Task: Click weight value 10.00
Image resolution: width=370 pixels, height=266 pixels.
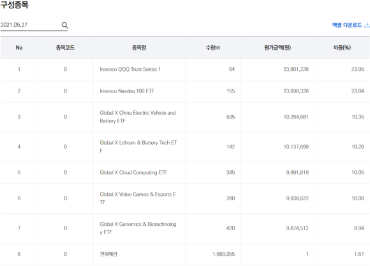Action: point(358,198)
